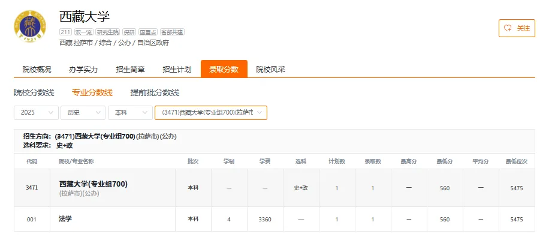Go to 招生计划 tab
This screenshot has width=552, height=243.
tap(177, 70)
